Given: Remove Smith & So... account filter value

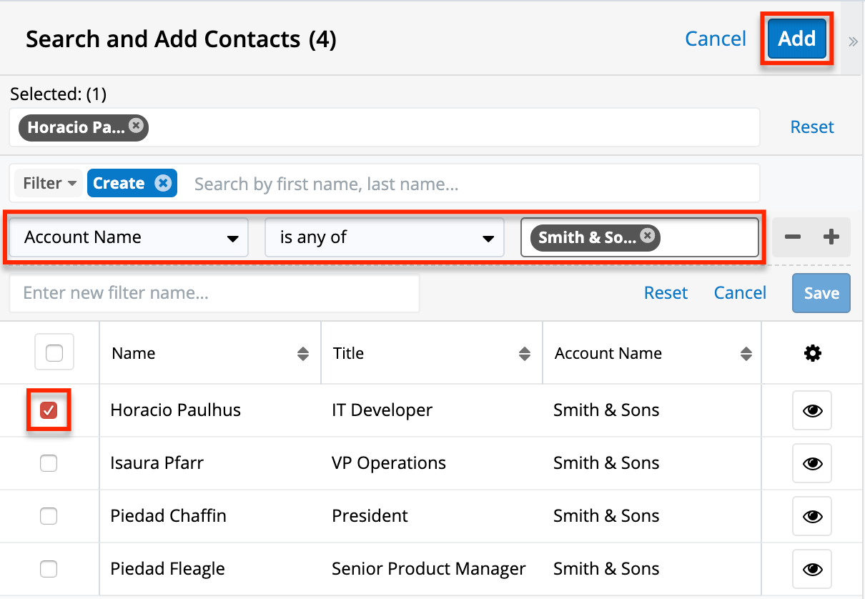Looking at the screenshot, I should click(x=647, y=236).
